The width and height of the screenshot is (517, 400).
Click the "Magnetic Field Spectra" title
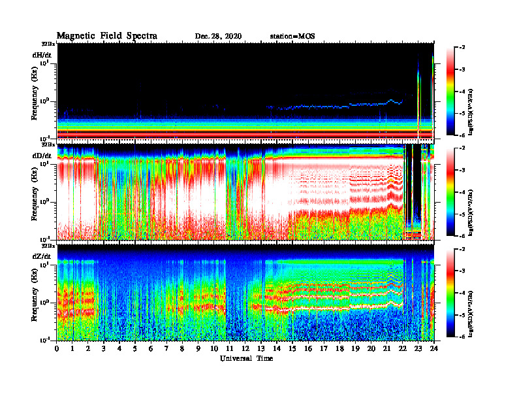(107, 36)
